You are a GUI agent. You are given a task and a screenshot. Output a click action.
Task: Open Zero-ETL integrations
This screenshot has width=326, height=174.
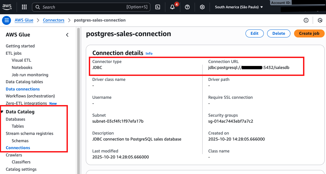point(26,103)
